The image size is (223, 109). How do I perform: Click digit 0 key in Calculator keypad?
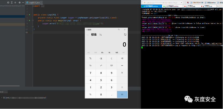point(101,94)
